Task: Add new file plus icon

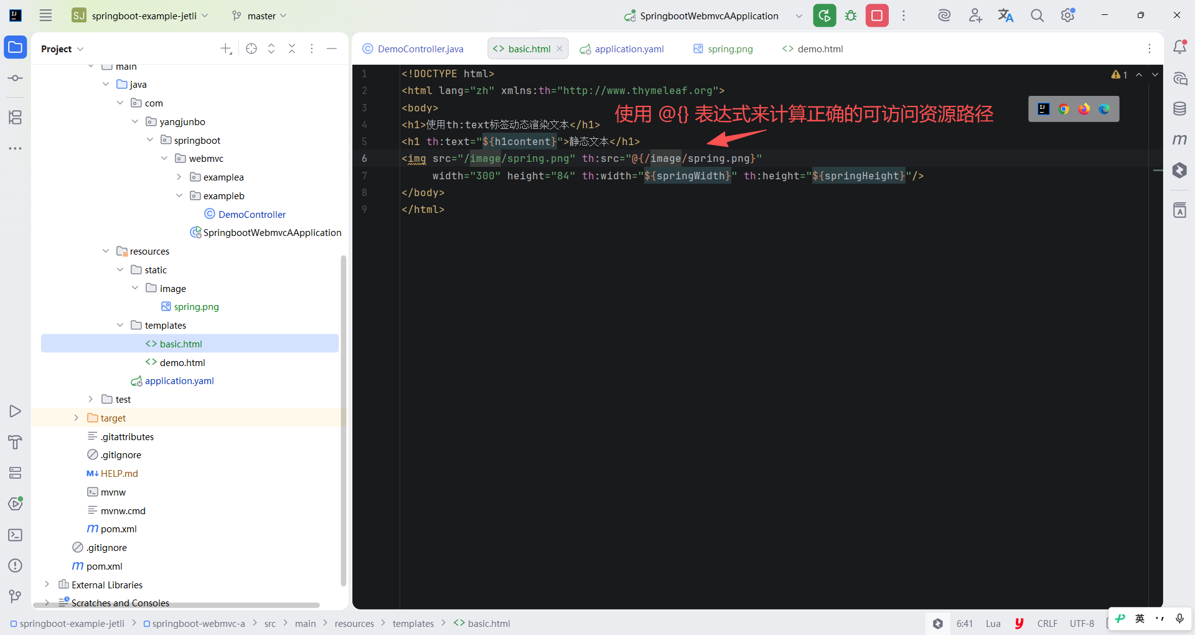Action: [x=226, y=49]
